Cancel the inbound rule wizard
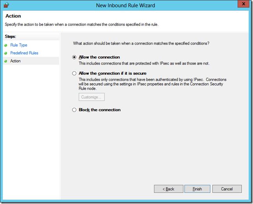This screenshot has width=253, height=204. 227,189
